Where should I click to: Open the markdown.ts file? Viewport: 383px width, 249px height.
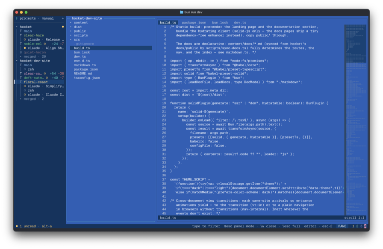(85, 65)
